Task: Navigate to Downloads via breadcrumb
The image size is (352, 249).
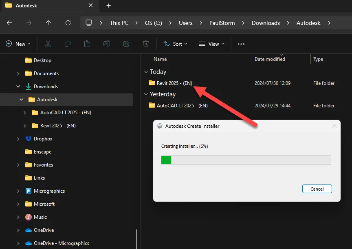Action: pos(266,23)
